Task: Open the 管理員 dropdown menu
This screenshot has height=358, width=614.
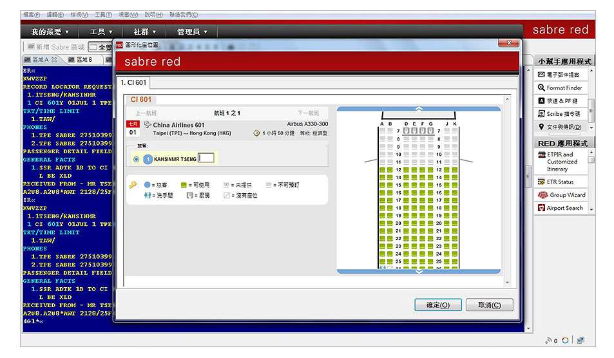Action: point(192,32)
